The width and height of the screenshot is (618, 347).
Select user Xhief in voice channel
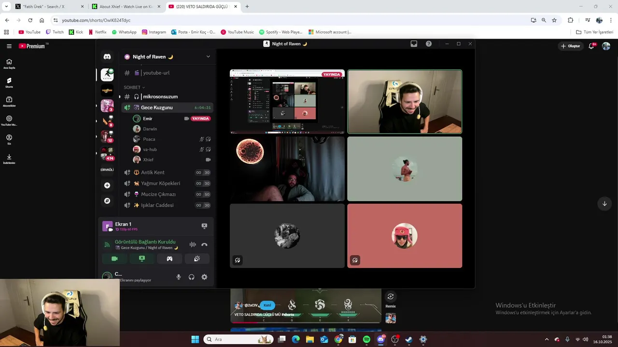171,160
